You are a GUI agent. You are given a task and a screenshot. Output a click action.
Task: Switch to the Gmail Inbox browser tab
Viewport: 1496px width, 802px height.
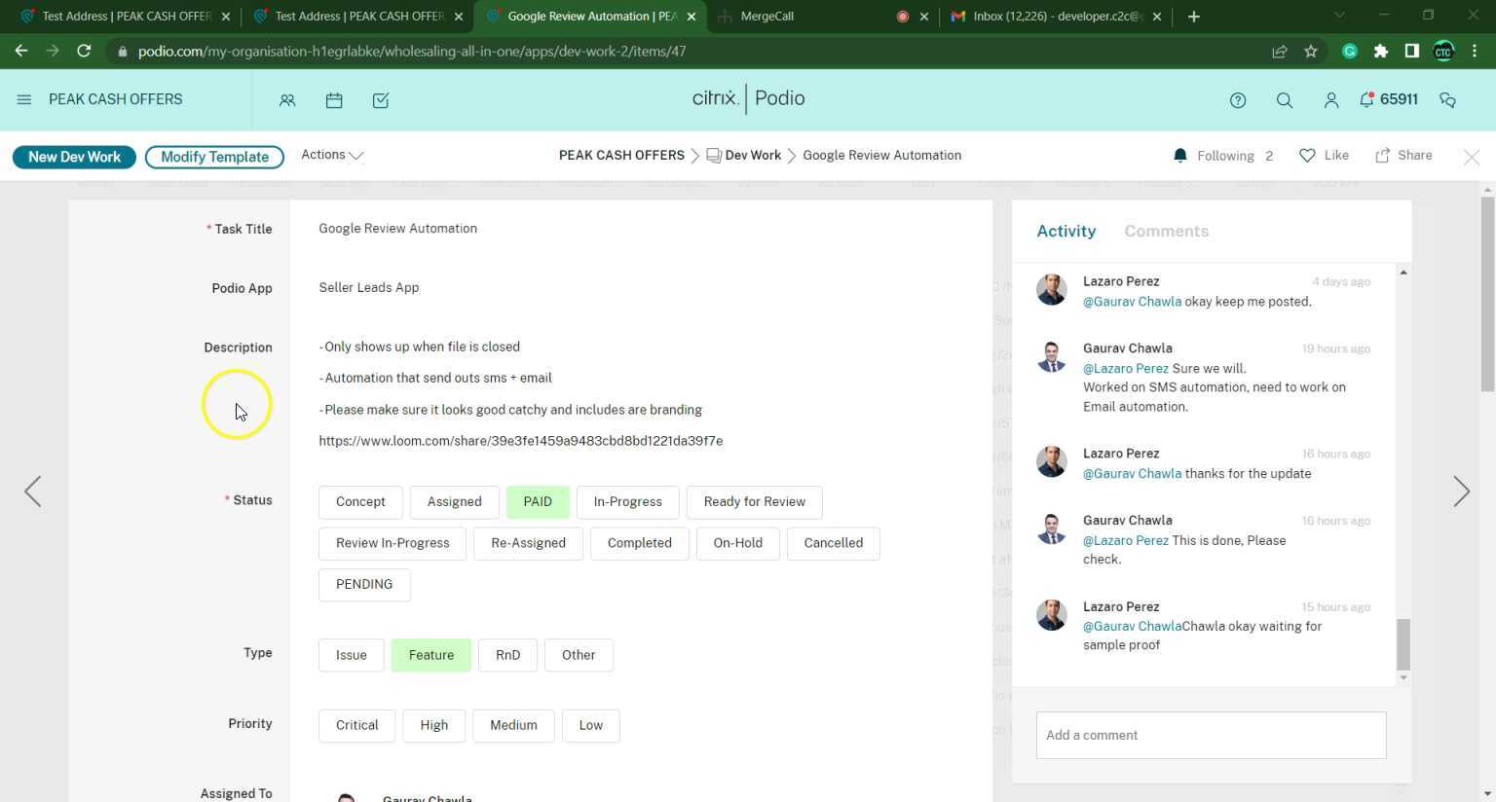pyautogui.click(x=1052, y=16)
